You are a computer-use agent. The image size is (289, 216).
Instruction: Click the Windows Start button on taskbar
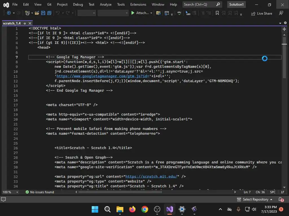pos(95,209)
